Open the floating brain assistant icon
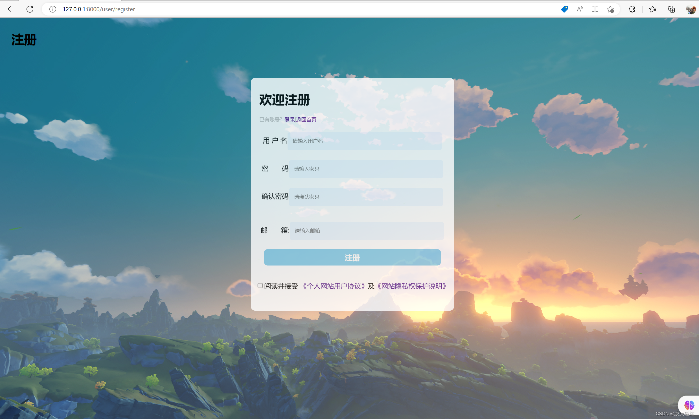The height and width of the screenshot is (419, 699). point(689,405)
